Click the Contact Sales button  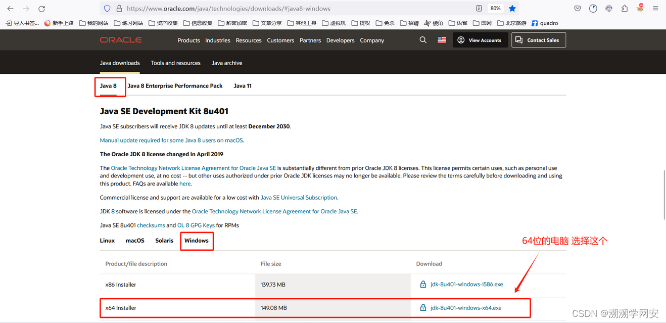pos(539,40)
